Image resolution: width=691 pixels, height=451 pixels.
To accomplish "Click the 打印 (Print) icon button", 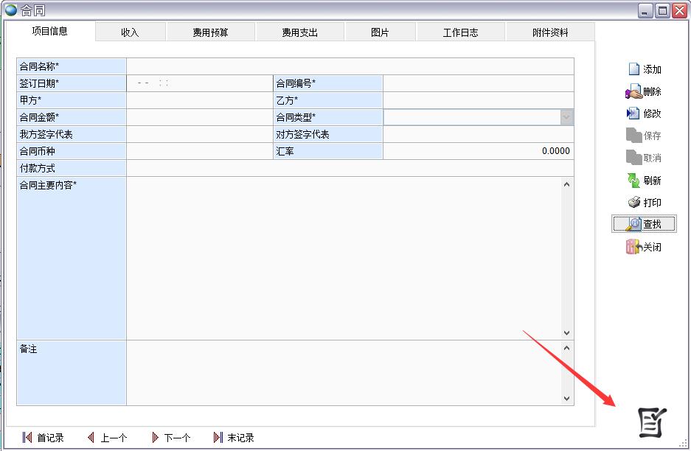I will [x=644, y=203].
